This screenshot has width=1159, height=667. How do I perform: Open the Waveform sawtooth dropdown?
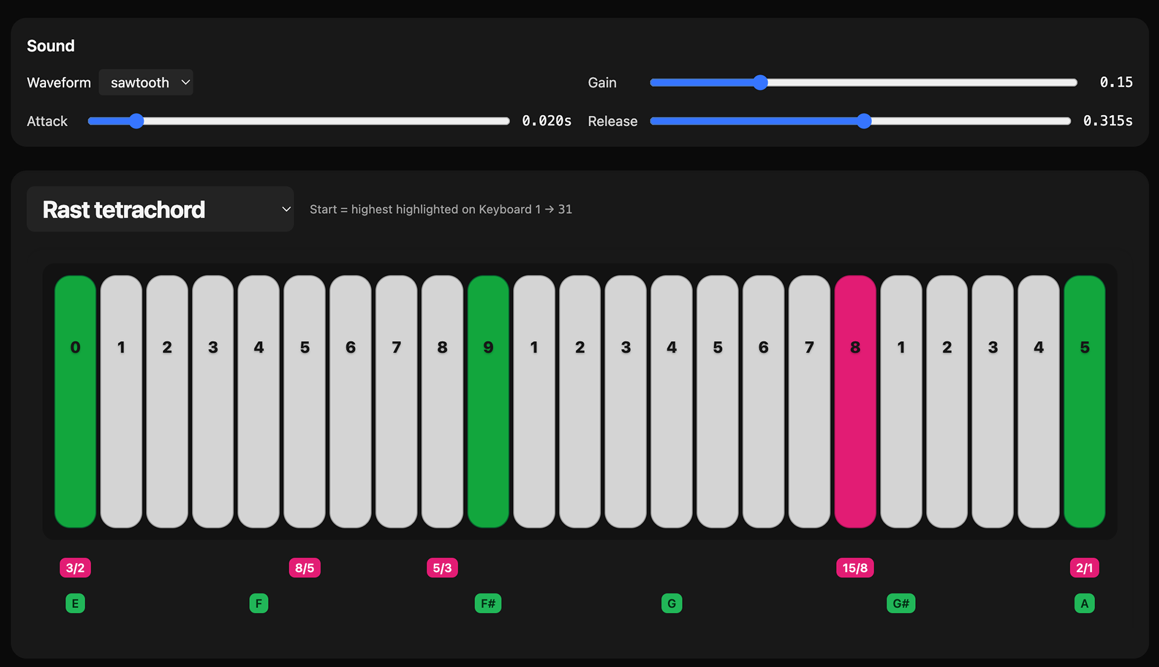pos(146,83)
